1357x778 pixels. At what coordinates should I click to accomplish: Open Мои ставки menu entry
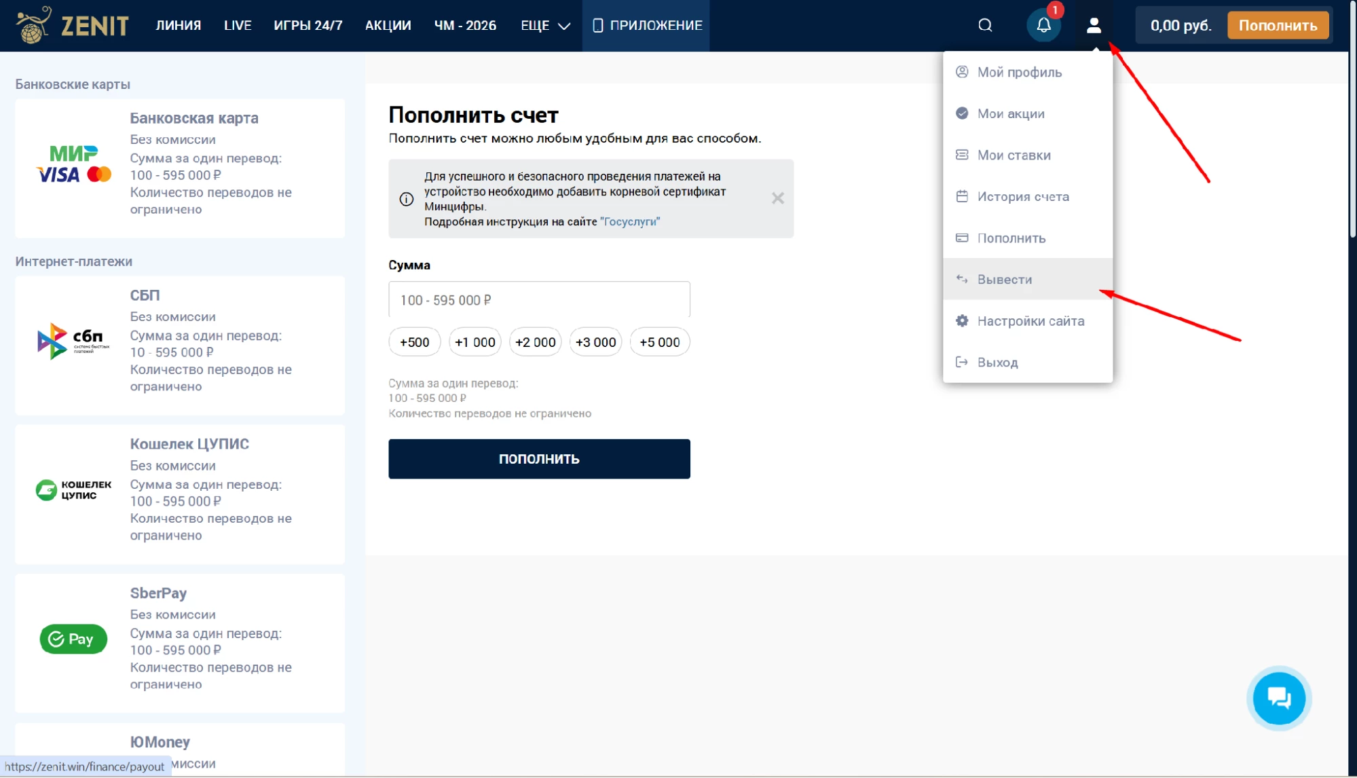pos(1028,155)
